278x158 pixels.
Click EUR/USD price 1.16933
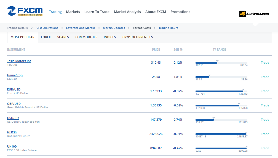tap(156, 91)
